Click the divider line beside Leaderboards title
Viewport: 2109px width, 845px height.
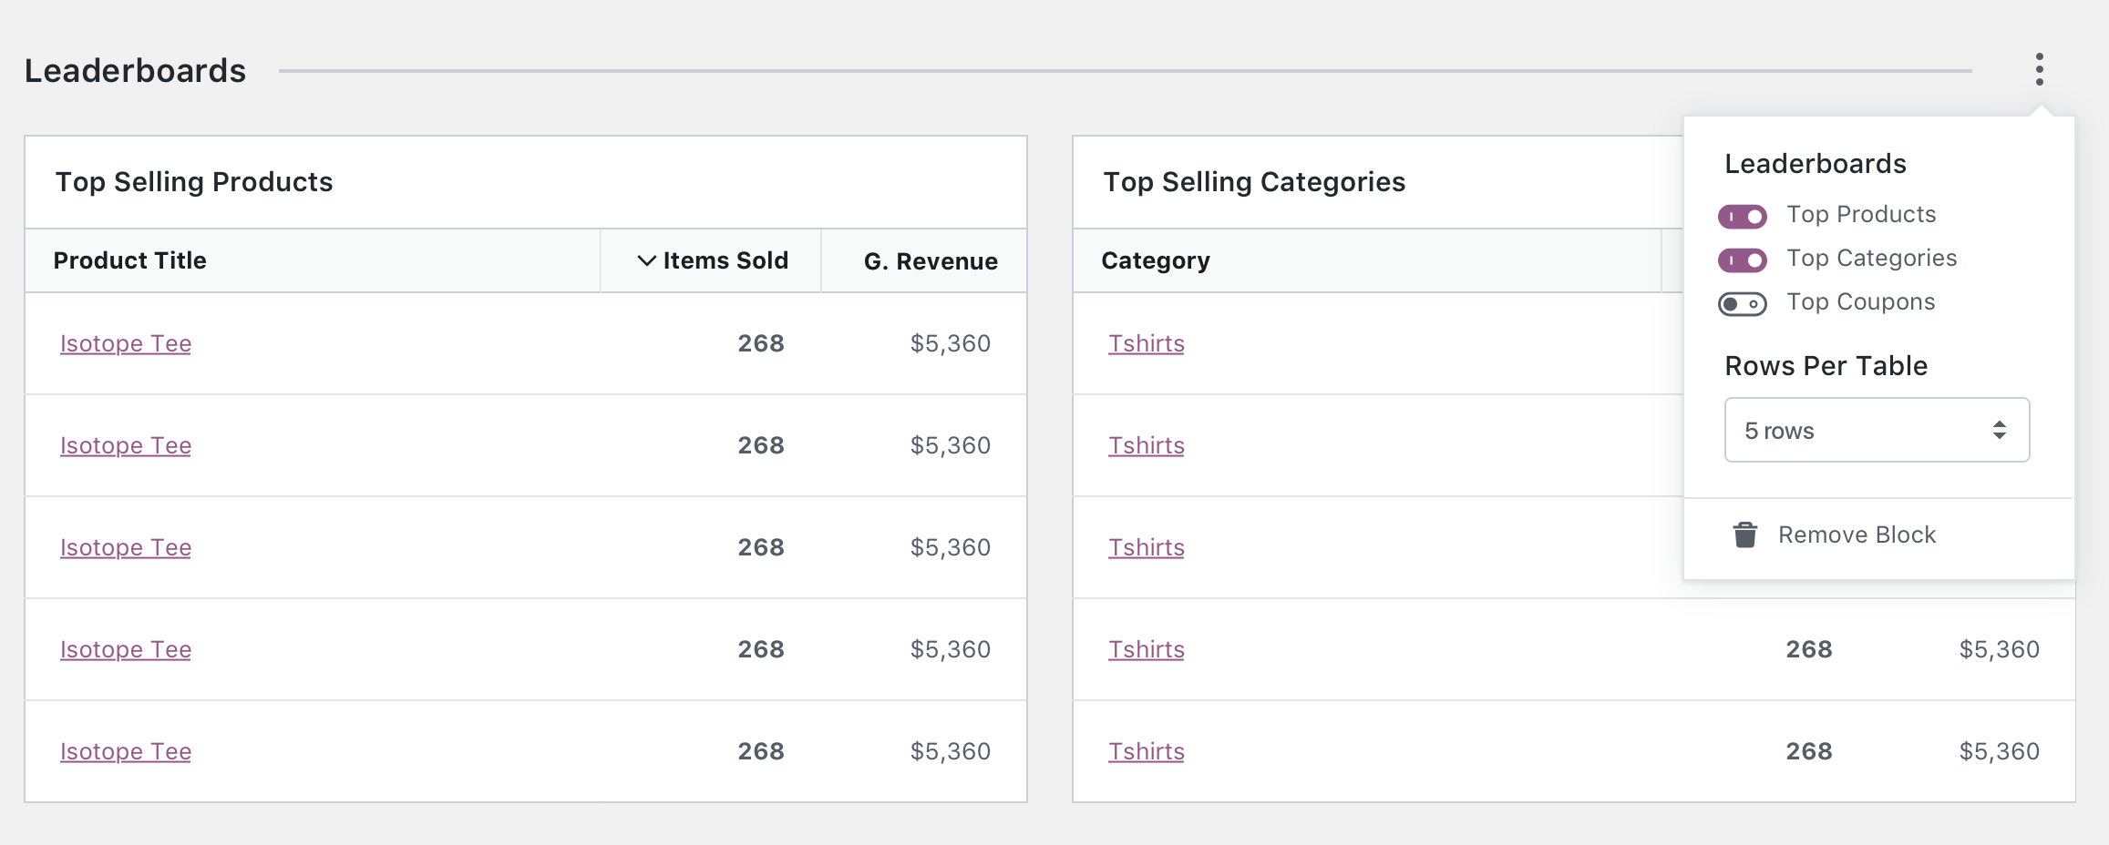coord(1094,67)
